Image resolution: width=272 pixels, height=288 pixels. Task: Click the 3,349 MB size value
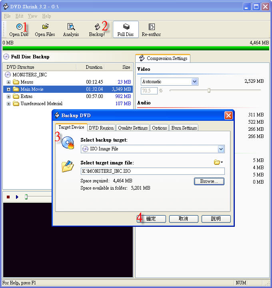(121, 89)
